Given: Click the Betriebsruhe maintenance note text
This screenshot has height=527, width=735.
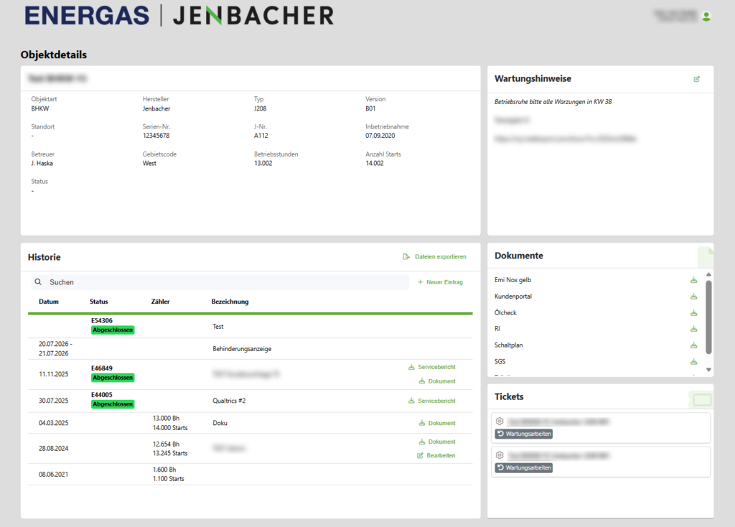Looking at the screenshot, I should 553,102.
